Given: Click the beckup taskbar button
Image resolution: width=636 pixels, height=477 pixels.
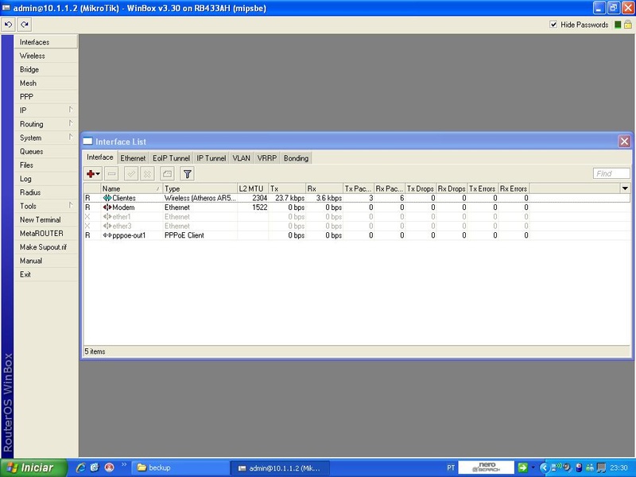Looking at the screenshot, I should tap(180, 467).
